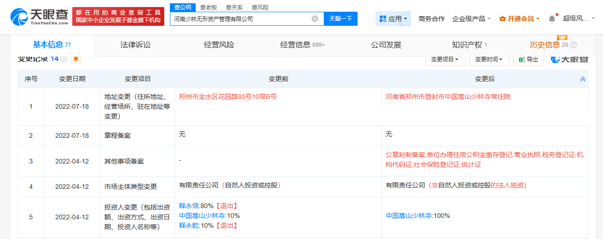Open the TianYanCha logo homepage
The width and height of the screenshot is (603, 239).
point(39,16)
